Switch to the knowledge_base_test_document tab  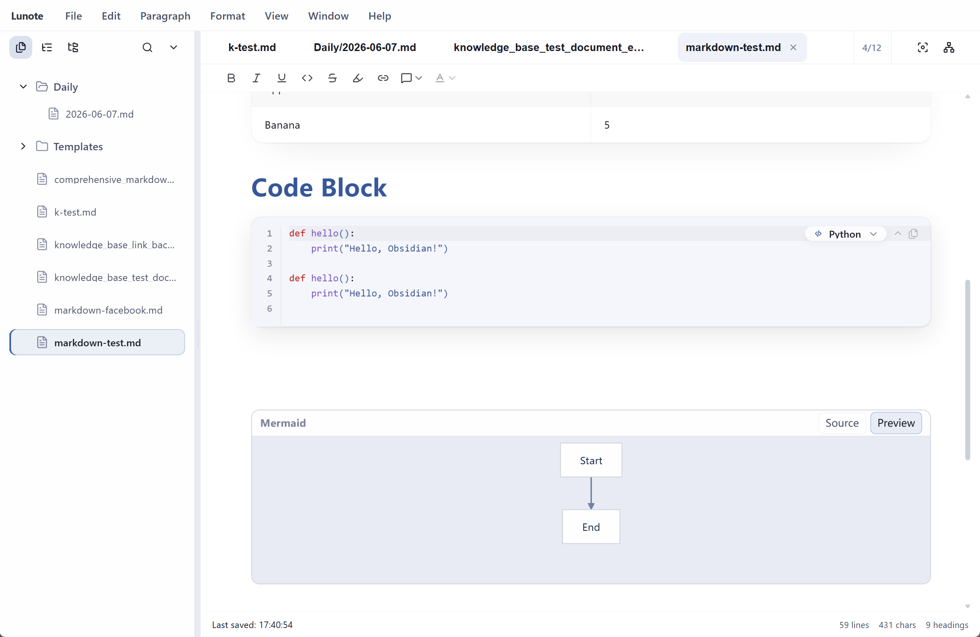549,47
